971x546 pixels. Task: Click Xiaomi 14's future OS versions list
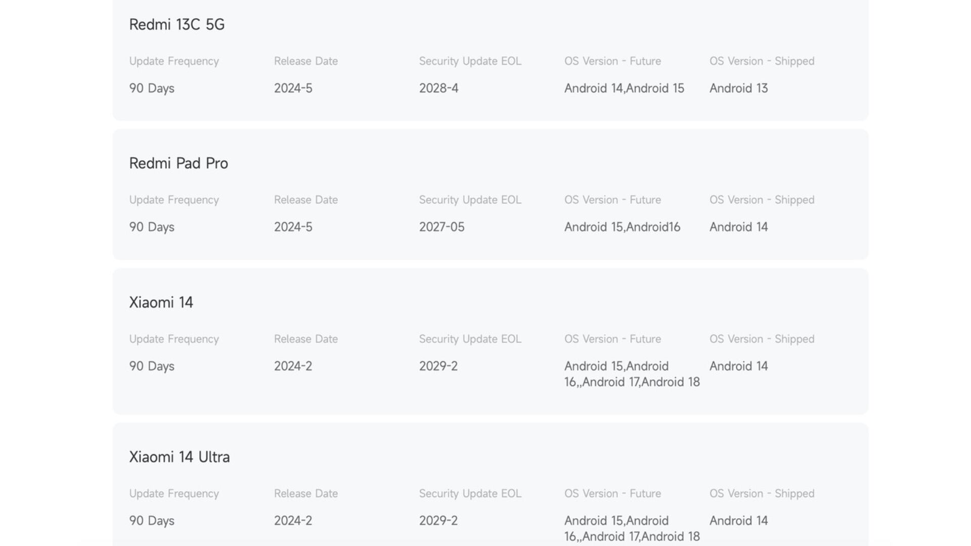(632, 374)
